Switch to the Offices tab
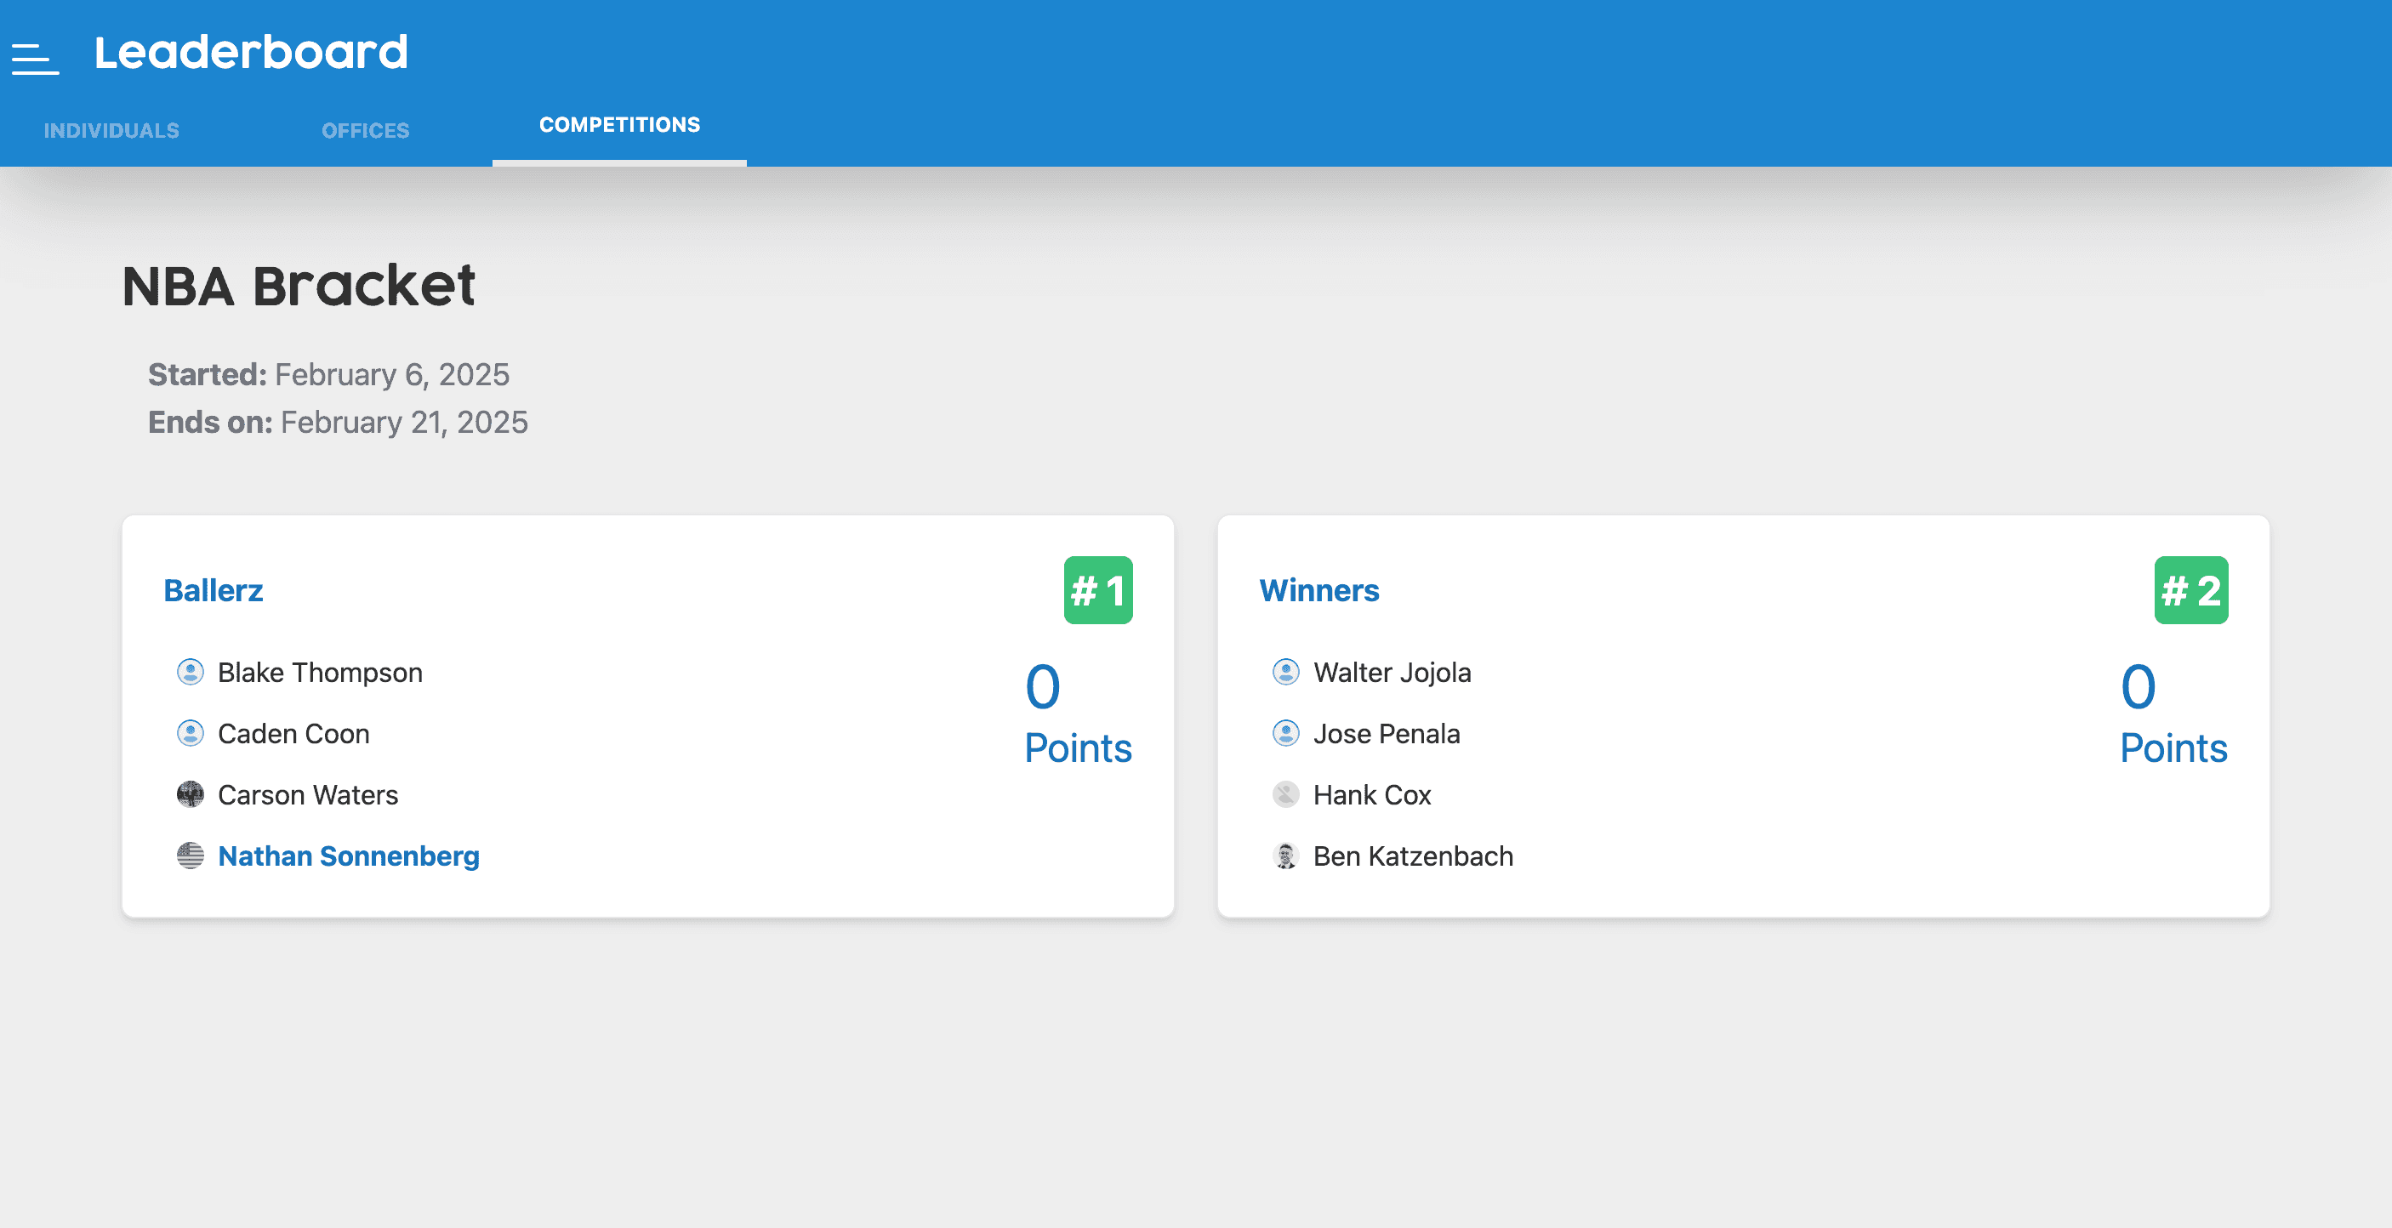The height and width of the screenshot is (1228, 2392). [x=365, y=131]
